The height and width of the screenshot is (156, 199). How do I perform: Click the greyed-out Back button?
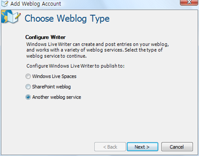click(110, 147)
